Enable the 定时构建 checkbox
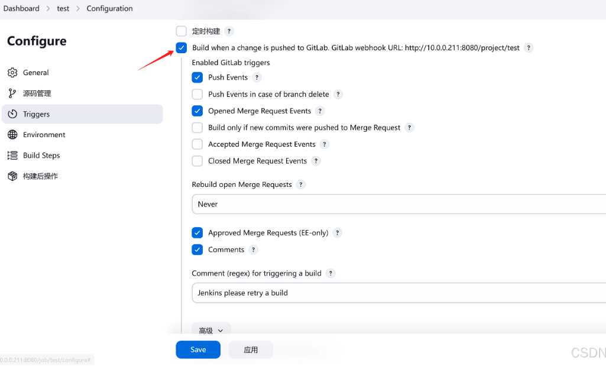Viewport: 606px width, 366px height. tap(182, 31)
